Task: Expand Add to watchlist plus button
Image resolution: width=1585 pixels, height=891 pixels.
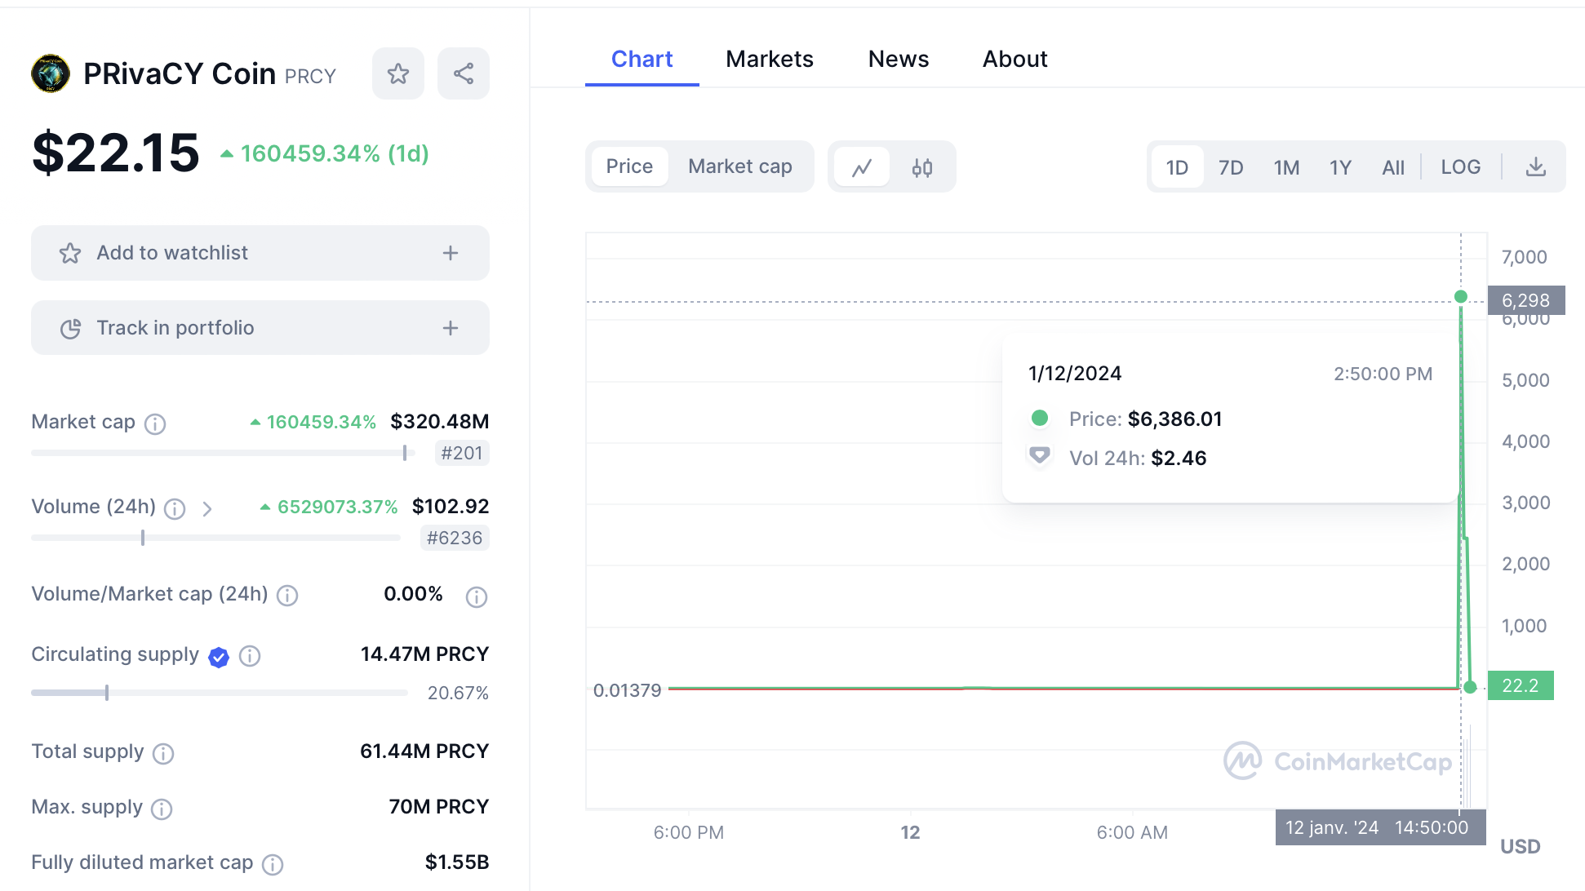Action: pyautogui.click(x=451, y=253)
